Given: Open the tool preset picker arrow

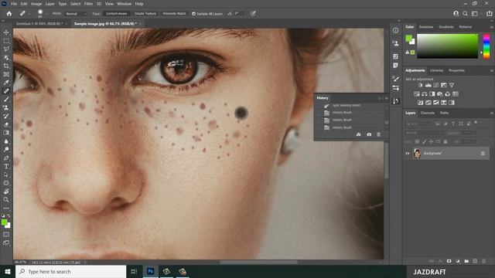Looking at the screenshot, I should 29,14.
